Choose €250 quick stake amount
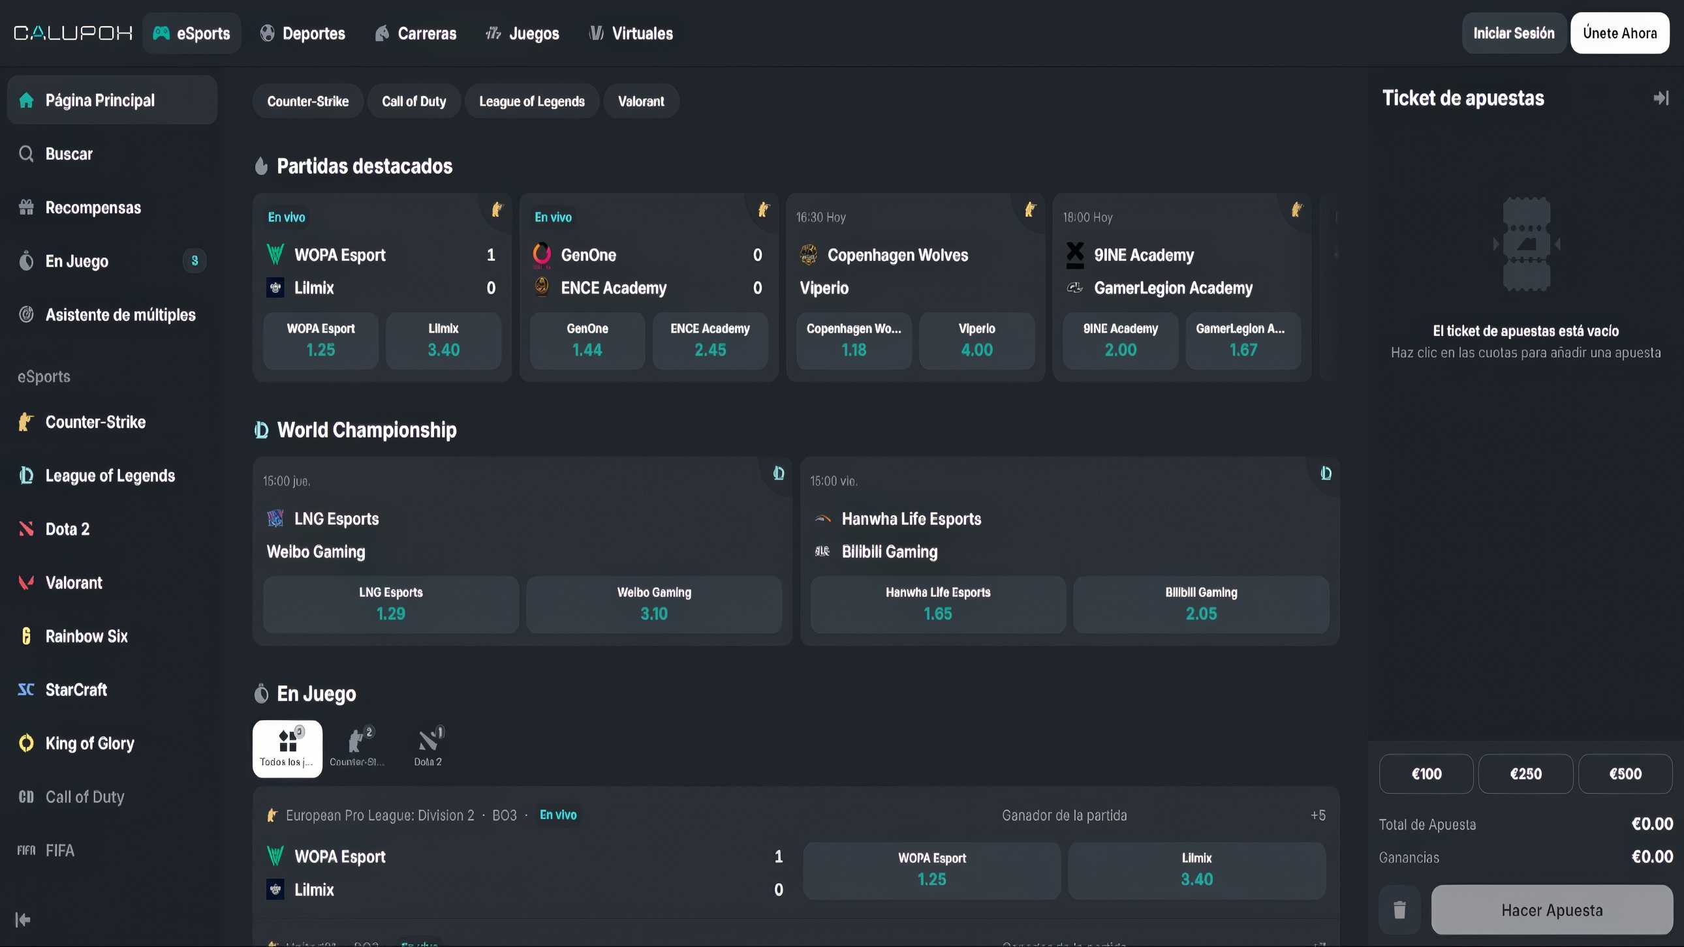The image size is (1684, 947). 1525,774
